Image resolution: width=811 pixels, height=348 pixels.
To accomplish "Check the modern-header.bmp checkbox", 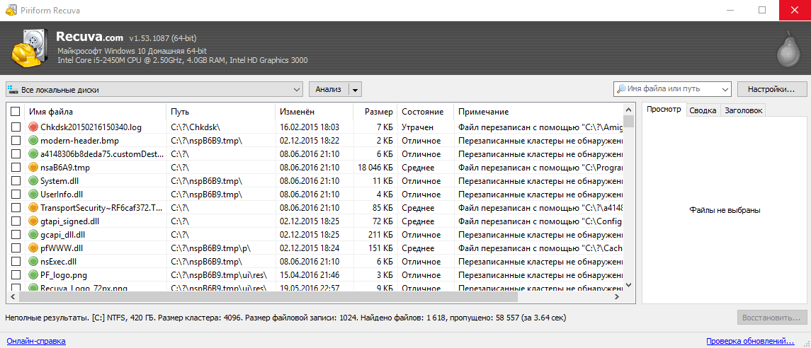I will (16, 141).
